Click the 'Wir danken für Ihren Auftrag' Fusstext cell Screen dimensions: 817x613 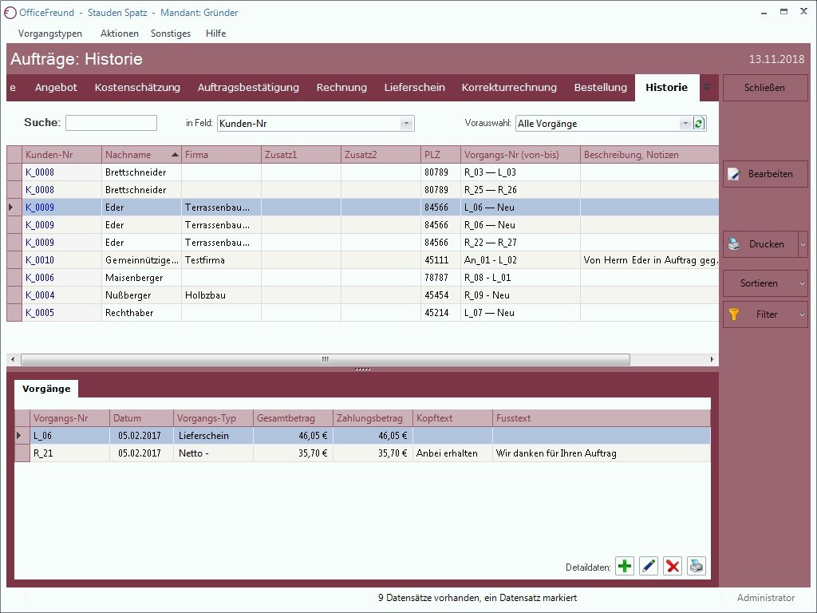point(602,453)
